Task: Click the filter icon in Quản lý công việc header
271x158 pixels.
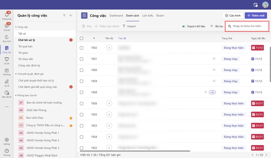Action: [x=64, y=16]
